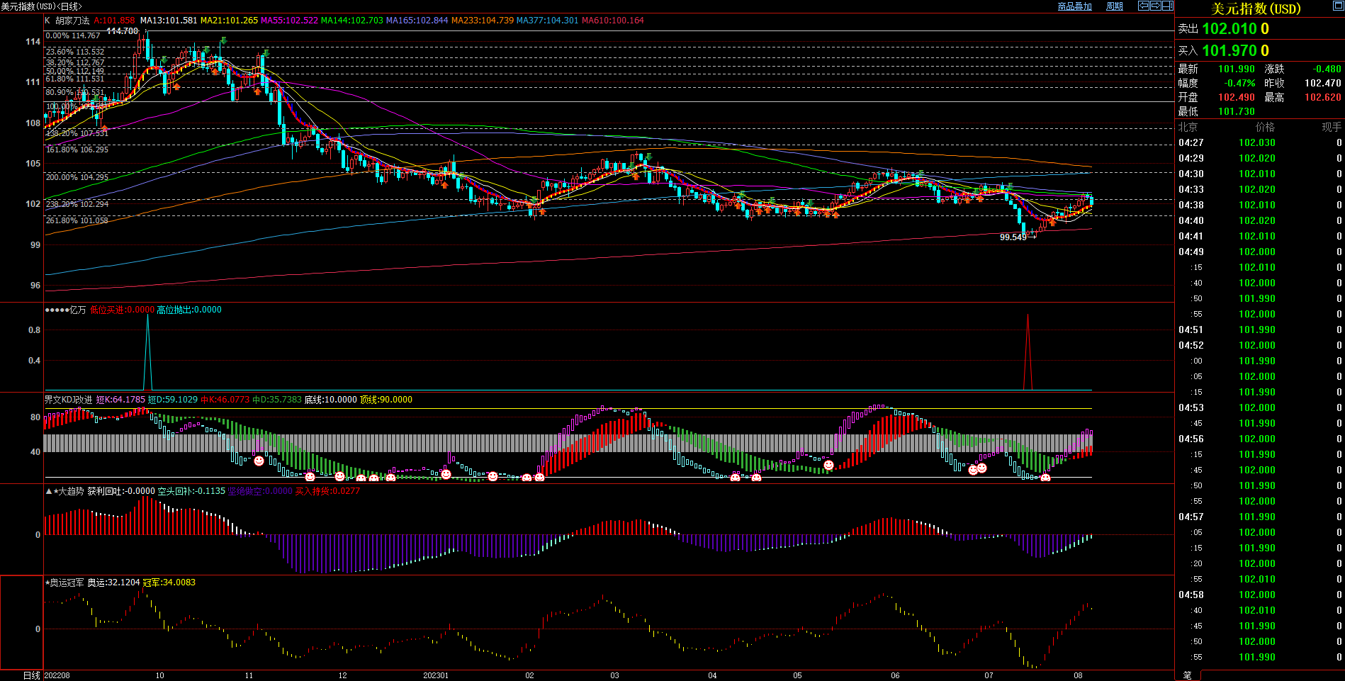Maximize the 美元指数 quote panel
This screenshot has width=1345, height=681.
click(1338, 6)
